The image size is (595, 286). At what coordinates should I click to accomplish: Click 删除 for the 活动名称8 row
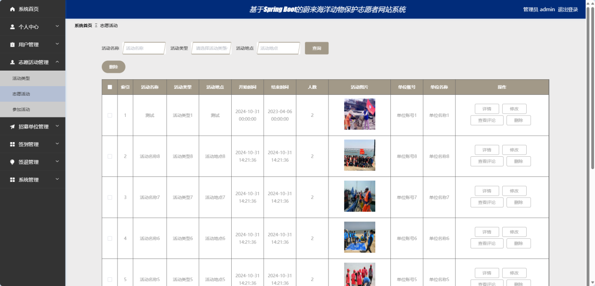(518, 161)
